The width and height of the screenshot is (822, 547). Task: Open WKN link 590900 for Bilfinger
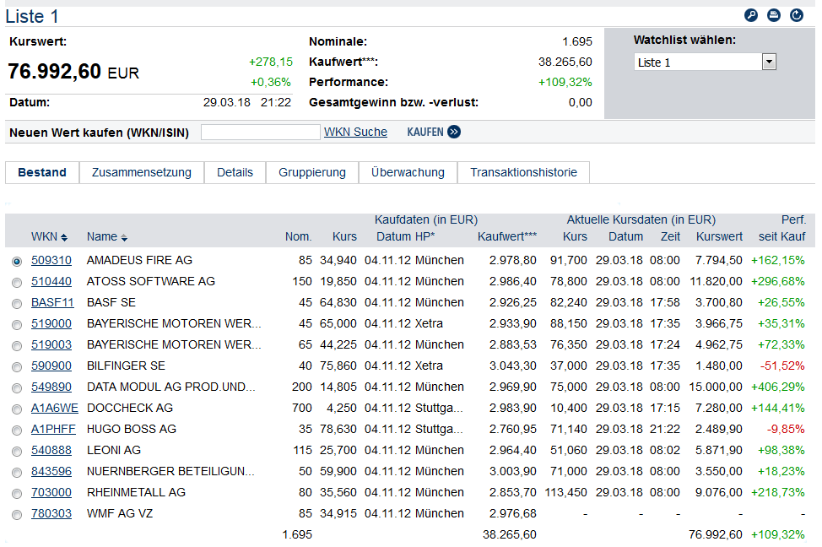[51, 366]
